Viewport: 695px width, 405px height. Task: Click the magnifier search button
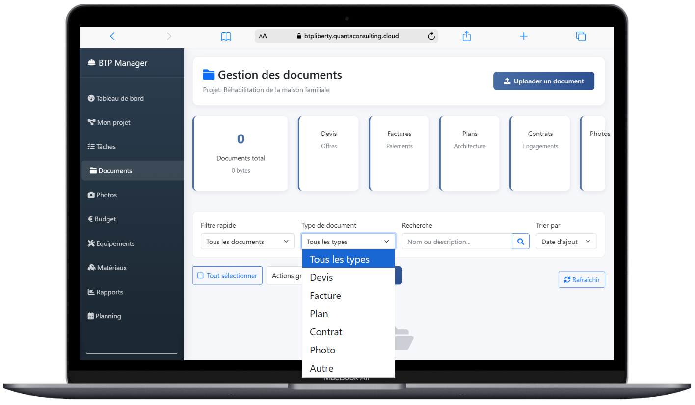(521, 242)
